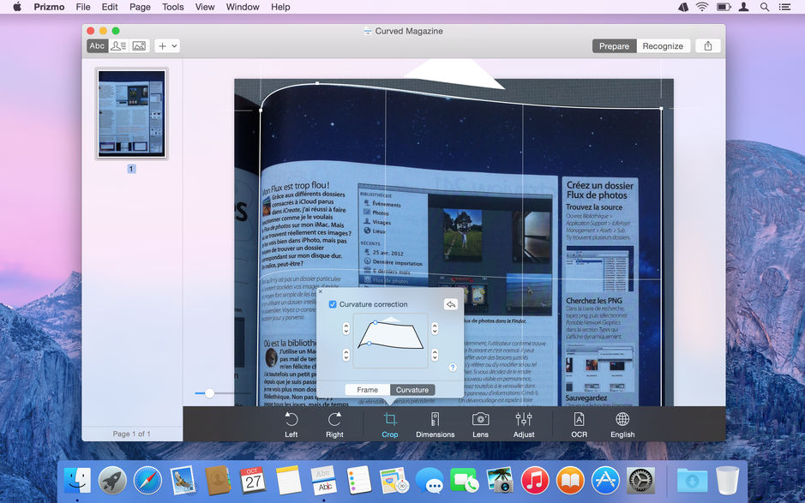Screen dimensions: 805x503
Task: Click the Prepare button
Action: click(x=614, y=45)
